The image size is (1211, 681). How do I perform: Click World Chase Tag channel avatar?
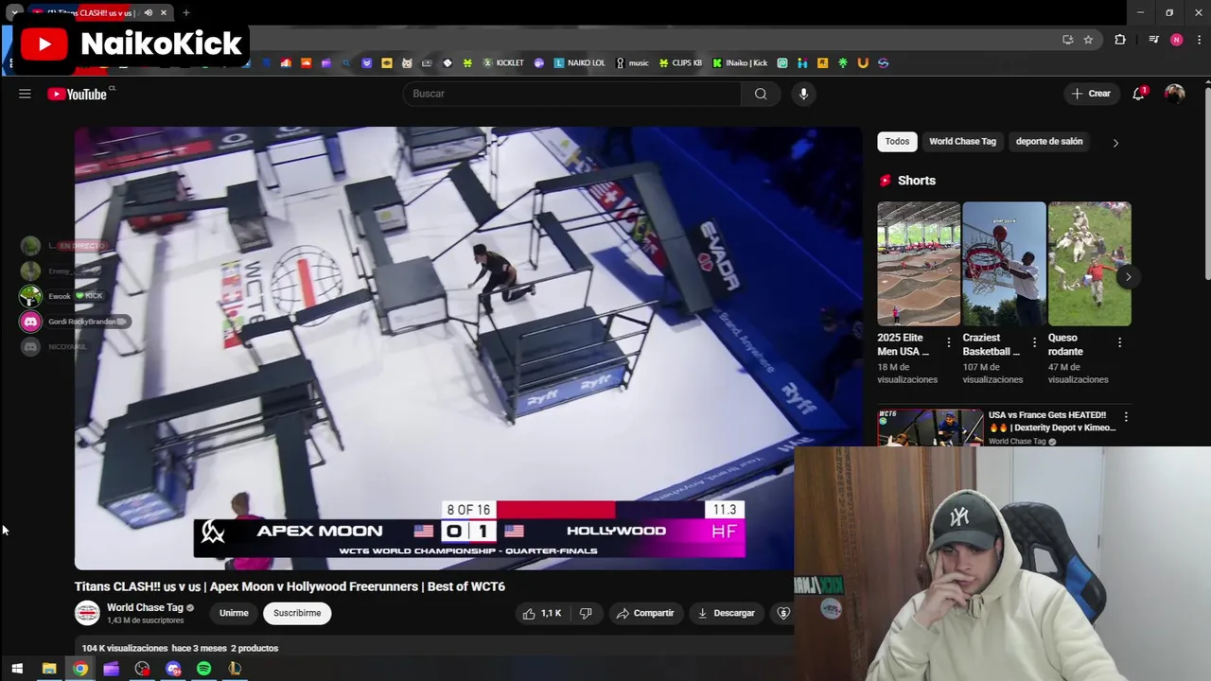point(87,613)
